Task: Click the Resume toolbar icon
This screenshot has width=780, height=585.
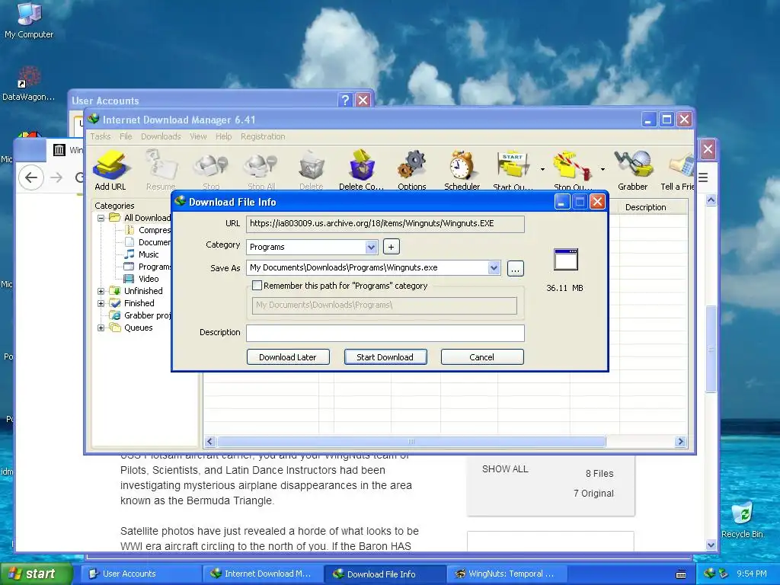Action: tap(161, 170)
